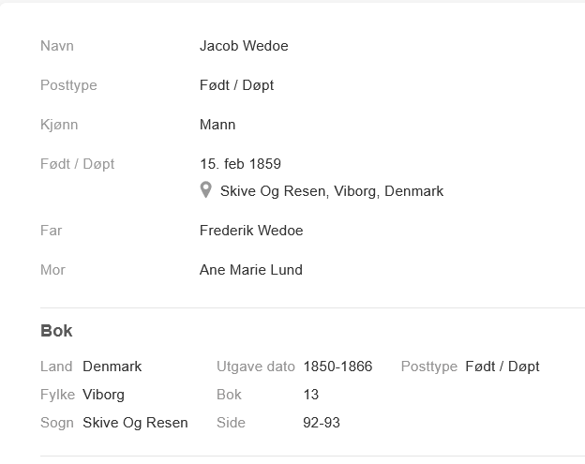
Task: Click the Kjønn value Mann
Action: click(x=217, y=125)
